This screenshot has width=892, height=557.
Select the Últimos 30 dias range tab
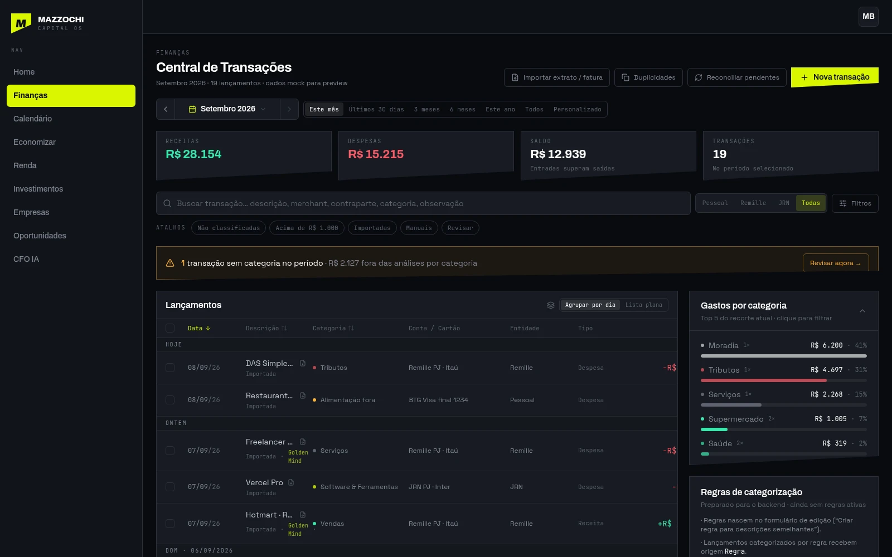tap(376, 109)
